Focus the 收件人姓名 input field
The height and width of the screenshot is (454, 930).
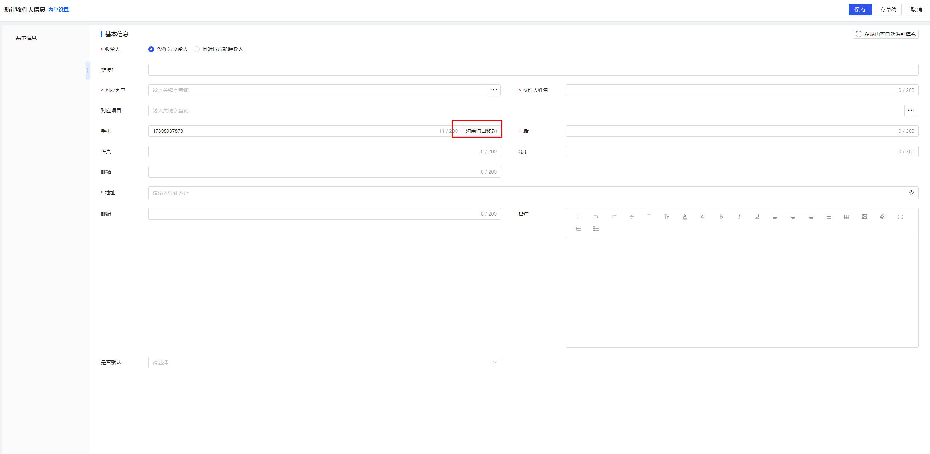pyautogui.click(x=742, y=90)
